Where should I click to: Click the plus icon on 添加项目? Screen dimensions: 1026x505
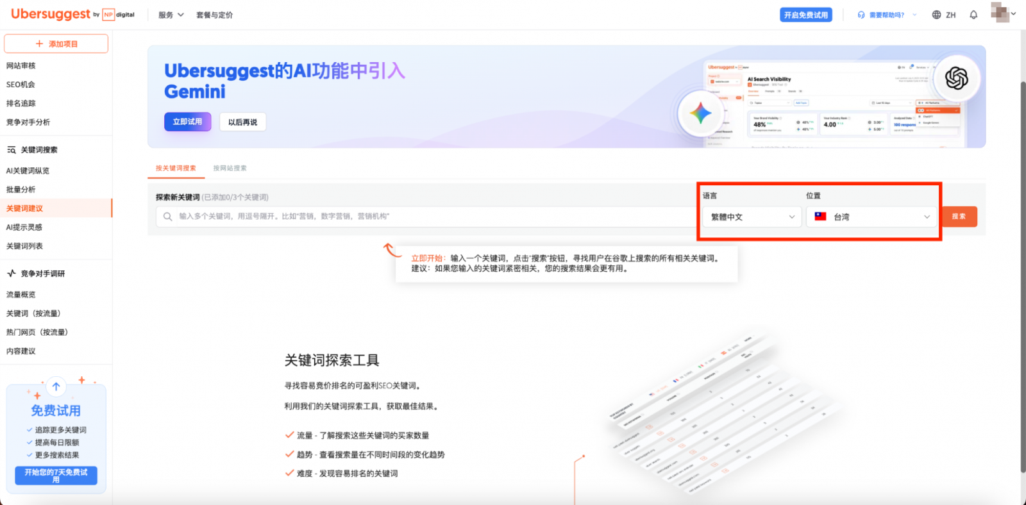39,44
